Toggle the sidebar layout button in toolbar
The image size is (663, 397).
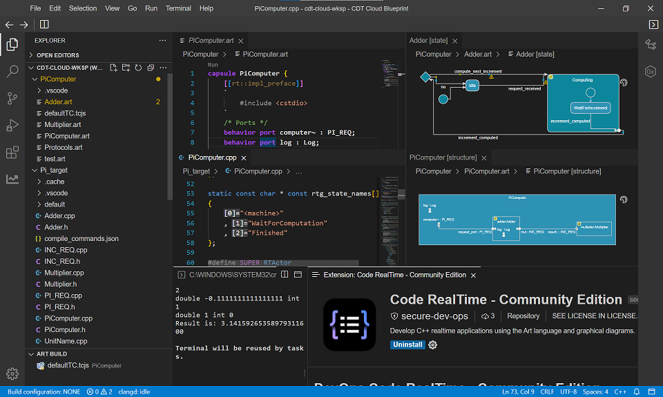click(44, 24)
